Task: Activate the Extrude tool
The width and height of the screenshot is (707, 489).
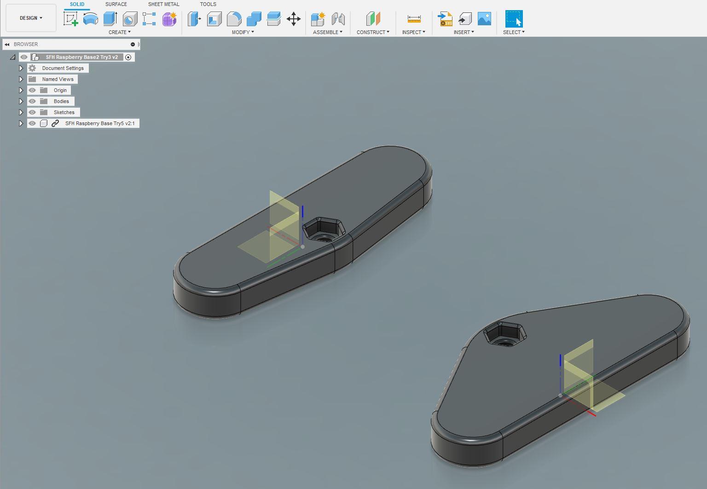Action: pos(110,19)
